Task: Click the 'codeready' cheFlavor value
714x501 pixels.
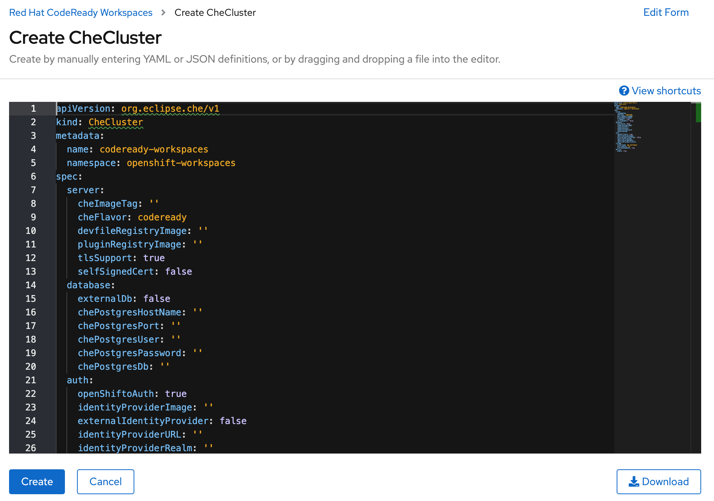Action: pos(162,217)
